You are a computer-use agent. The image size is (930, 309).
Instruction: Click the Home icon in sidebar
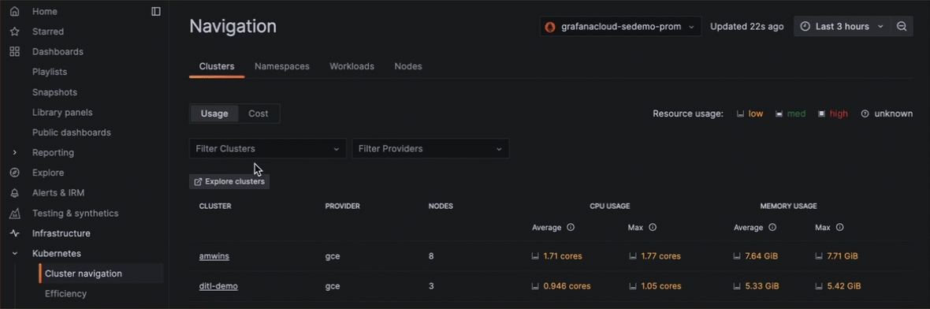pyautogui.click(x=15, y=11)
